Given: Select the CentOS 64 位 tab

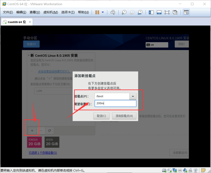Looking at the screenshot, I should pos(17,22).
